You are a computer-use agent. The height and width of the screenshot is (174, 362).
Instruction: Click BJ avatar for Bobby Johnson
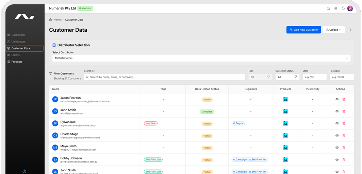pos(55,160)
